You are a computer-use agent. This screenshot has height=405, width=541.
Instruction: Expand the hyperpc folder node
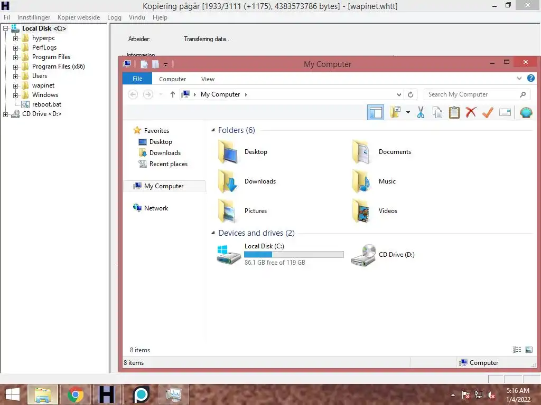(x=15, y=38)
